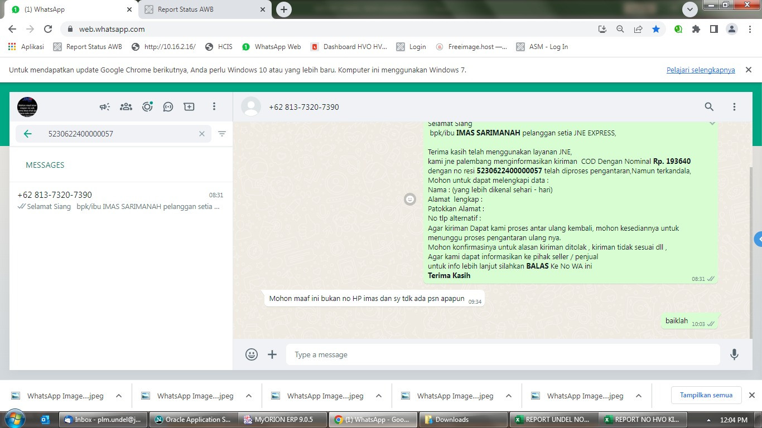
Task: Clear the chat search text
Action: click(x=202, y=134)
